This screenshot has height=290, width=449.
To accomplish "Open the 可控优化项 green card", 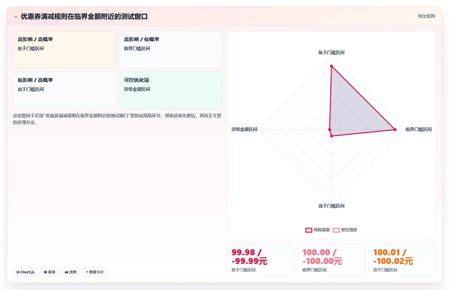I will pyautogui.click(x=171, y=90).
